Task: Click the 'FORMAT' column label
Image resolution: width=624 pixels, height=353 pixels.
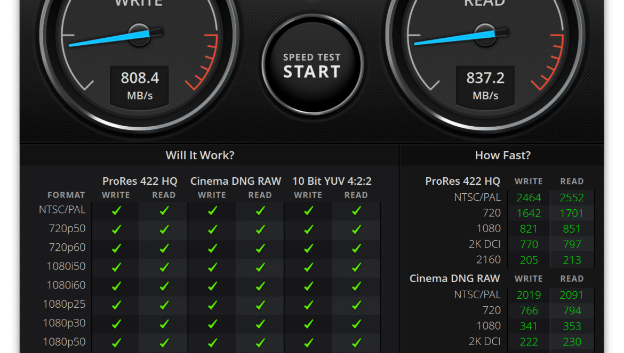Action: (x=66, y=195)
